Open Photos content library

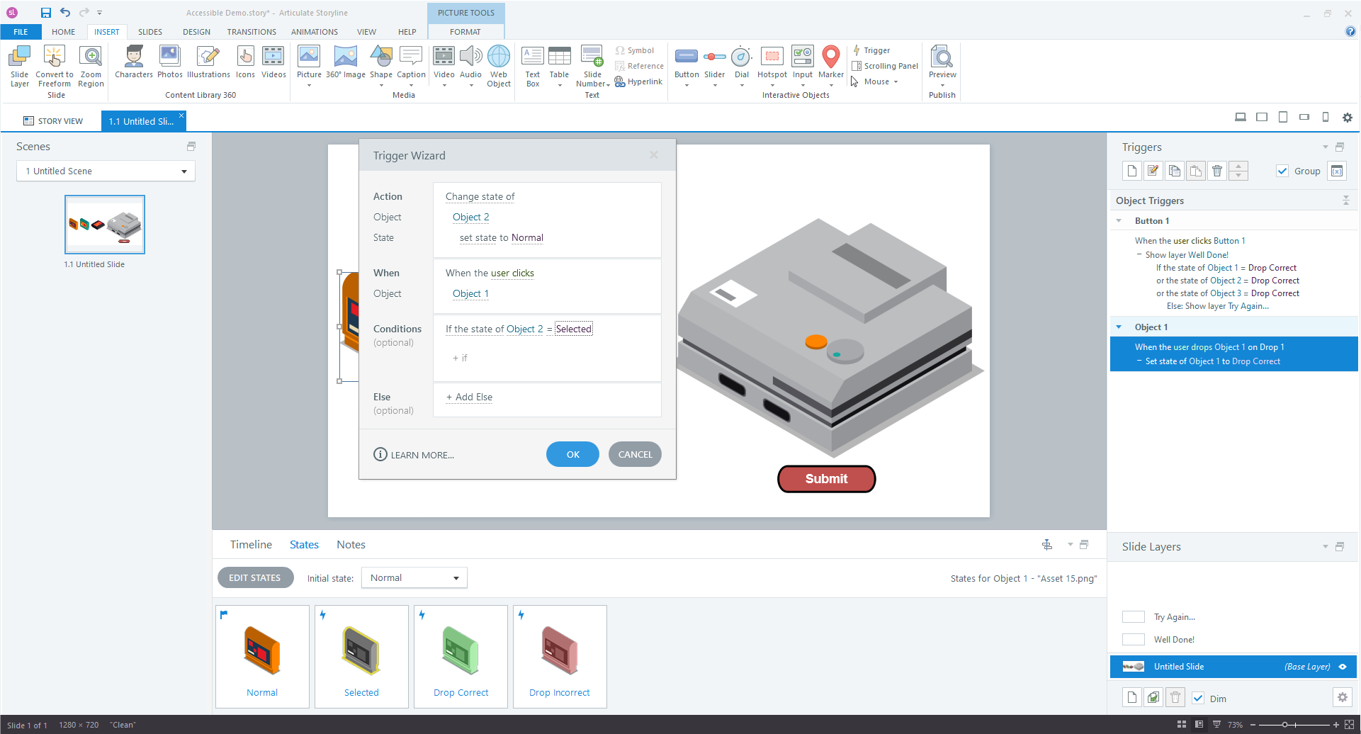(169, 62)
